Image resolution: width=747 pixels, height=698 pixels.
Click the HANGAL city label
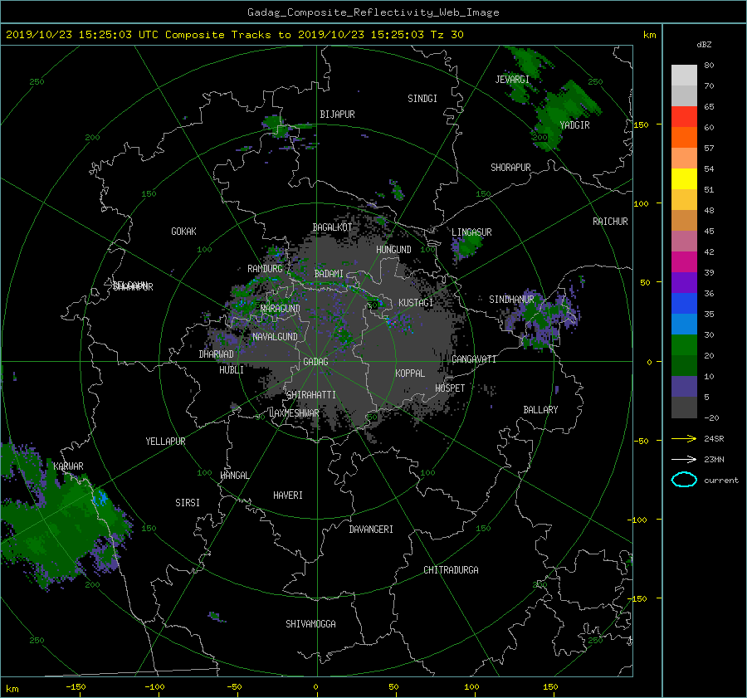click(234, 476)
